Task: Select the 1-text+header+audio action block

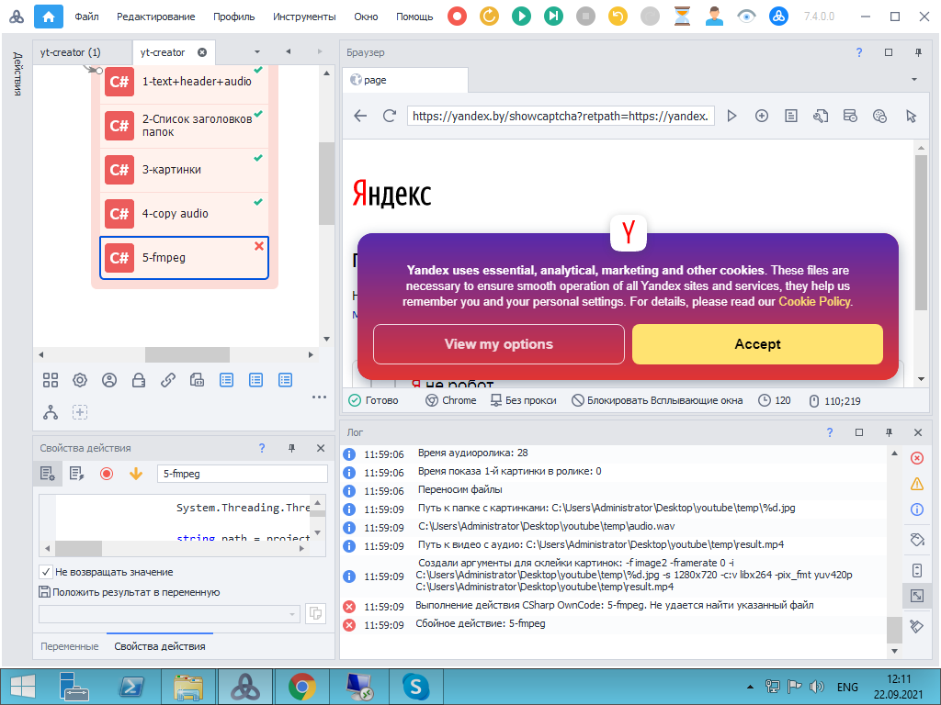Action: point(184,82)
